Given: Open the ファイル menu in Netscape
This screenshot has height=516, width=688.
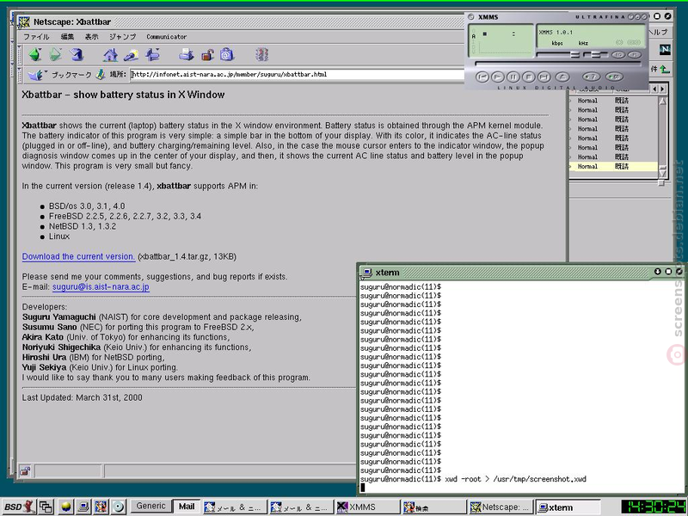Looking at the screenshot, I should [x=36, y=37].
